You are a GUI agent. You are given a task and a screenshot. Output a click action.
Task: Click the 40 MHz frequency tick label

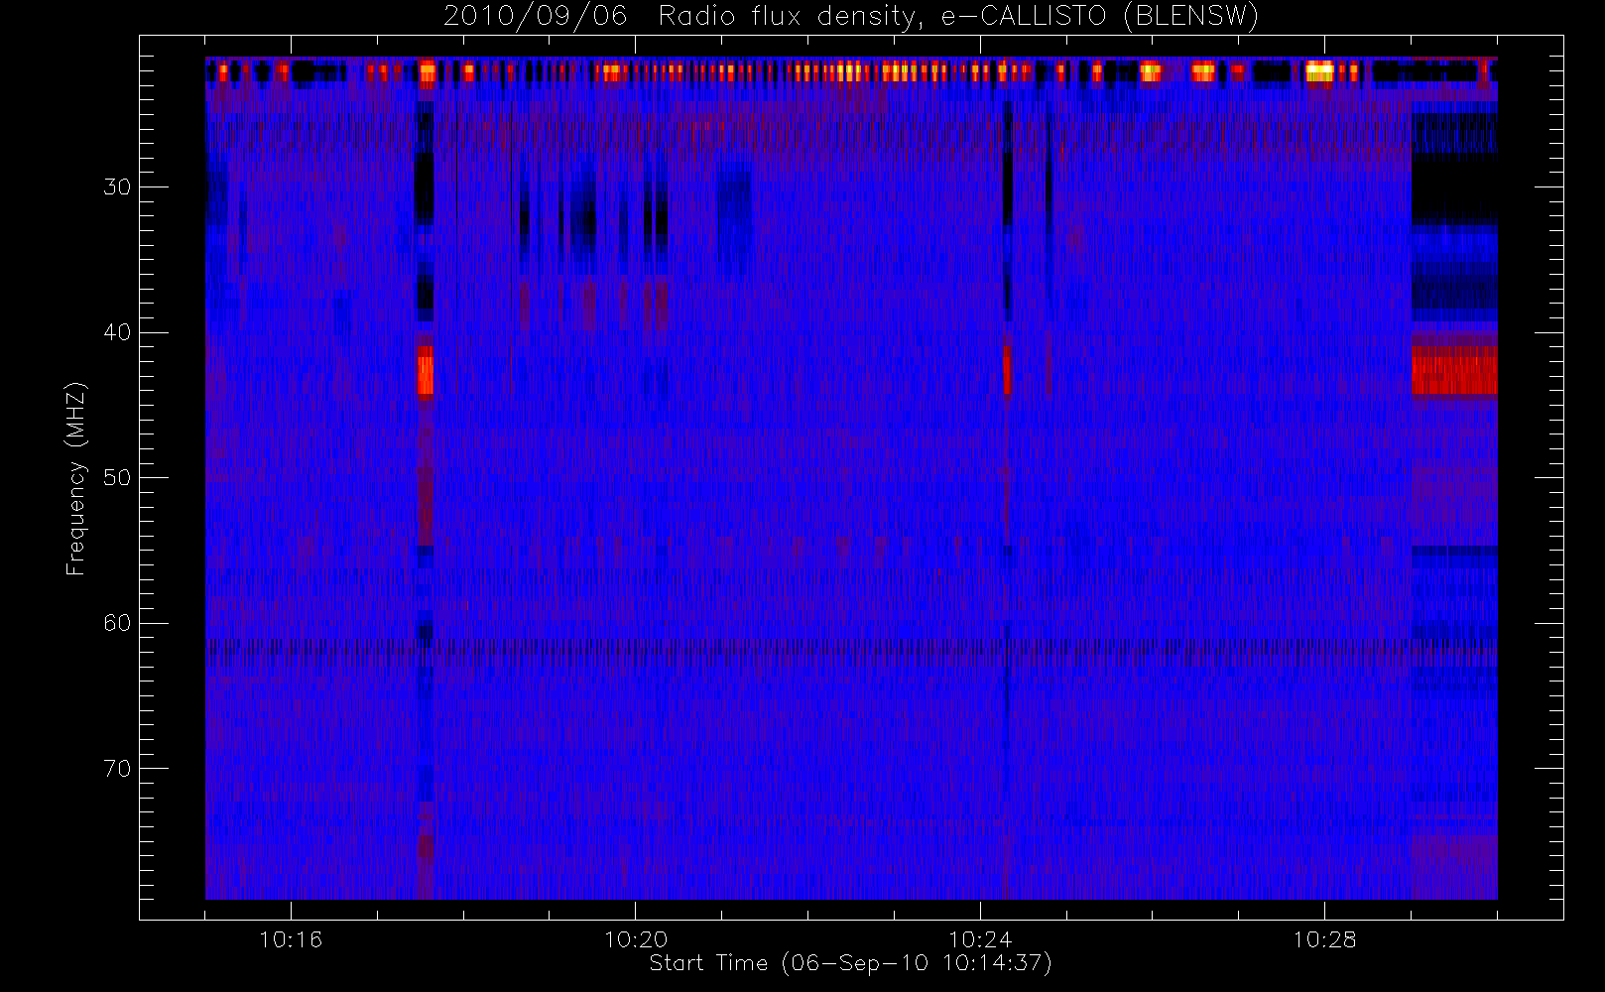117,332
